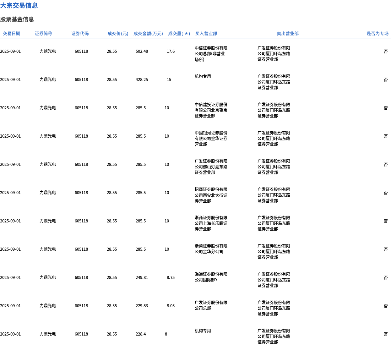The height and width of the screenshot is (350, 391).
Task: Select the 229.83 transaction amount cell
Action: (142, 306)
